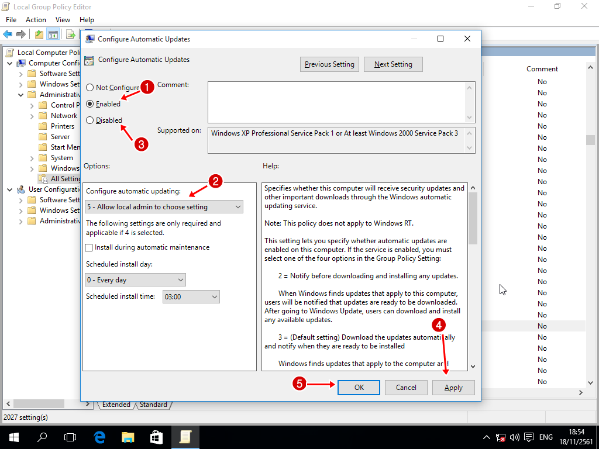
Task: Open the File menu
Action: [x=11, y=20]
